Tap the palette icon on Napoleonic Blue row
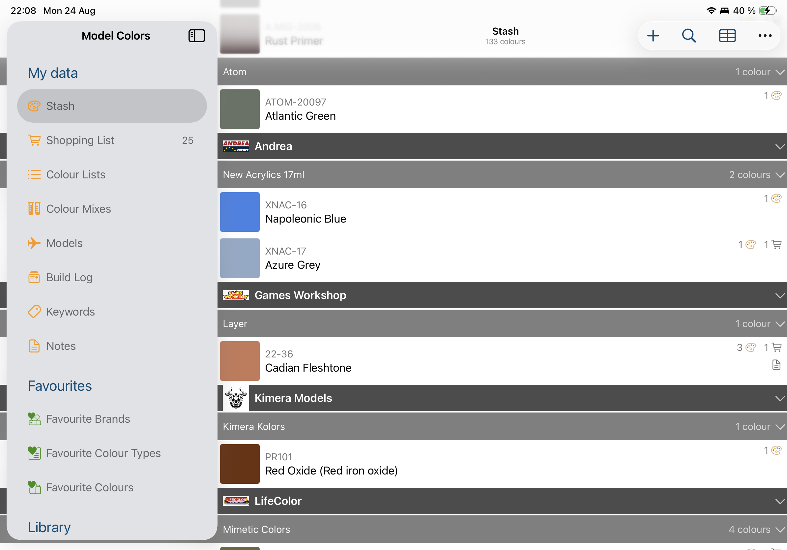Image resolution: width=787 pixels, height=550 pixels. point(776,198)
